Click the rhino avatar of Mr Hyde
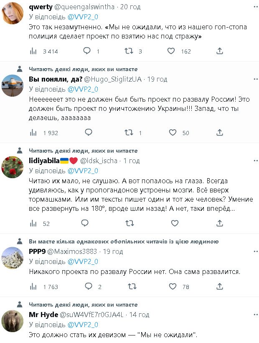Screen dimensions: 259x343 (13, 321)
